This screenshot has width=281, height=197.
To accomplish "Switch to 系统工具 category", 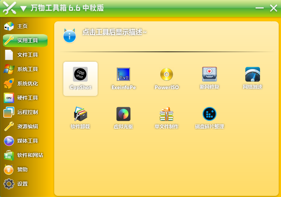I will click(21, 69).
